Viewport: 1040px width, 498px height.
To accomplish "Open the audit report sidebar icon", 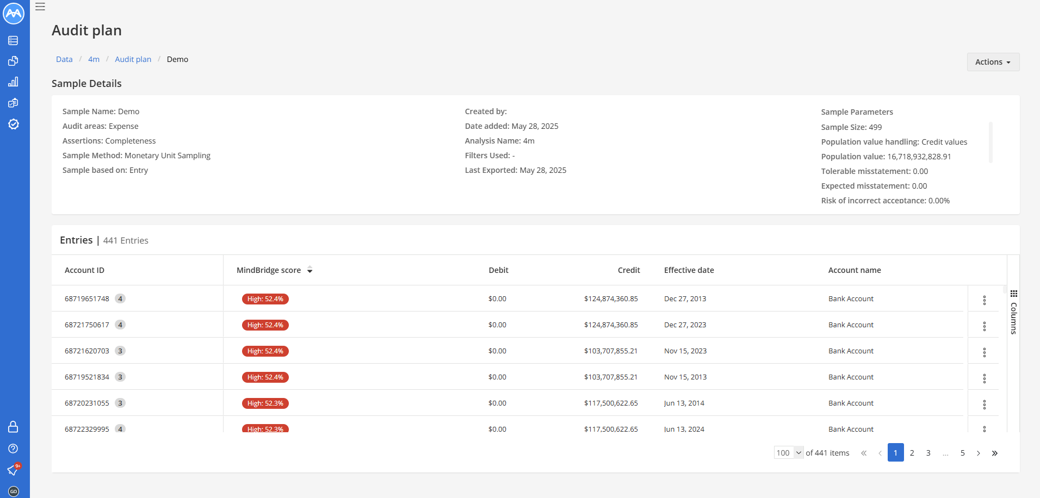I will click(14, 103).
